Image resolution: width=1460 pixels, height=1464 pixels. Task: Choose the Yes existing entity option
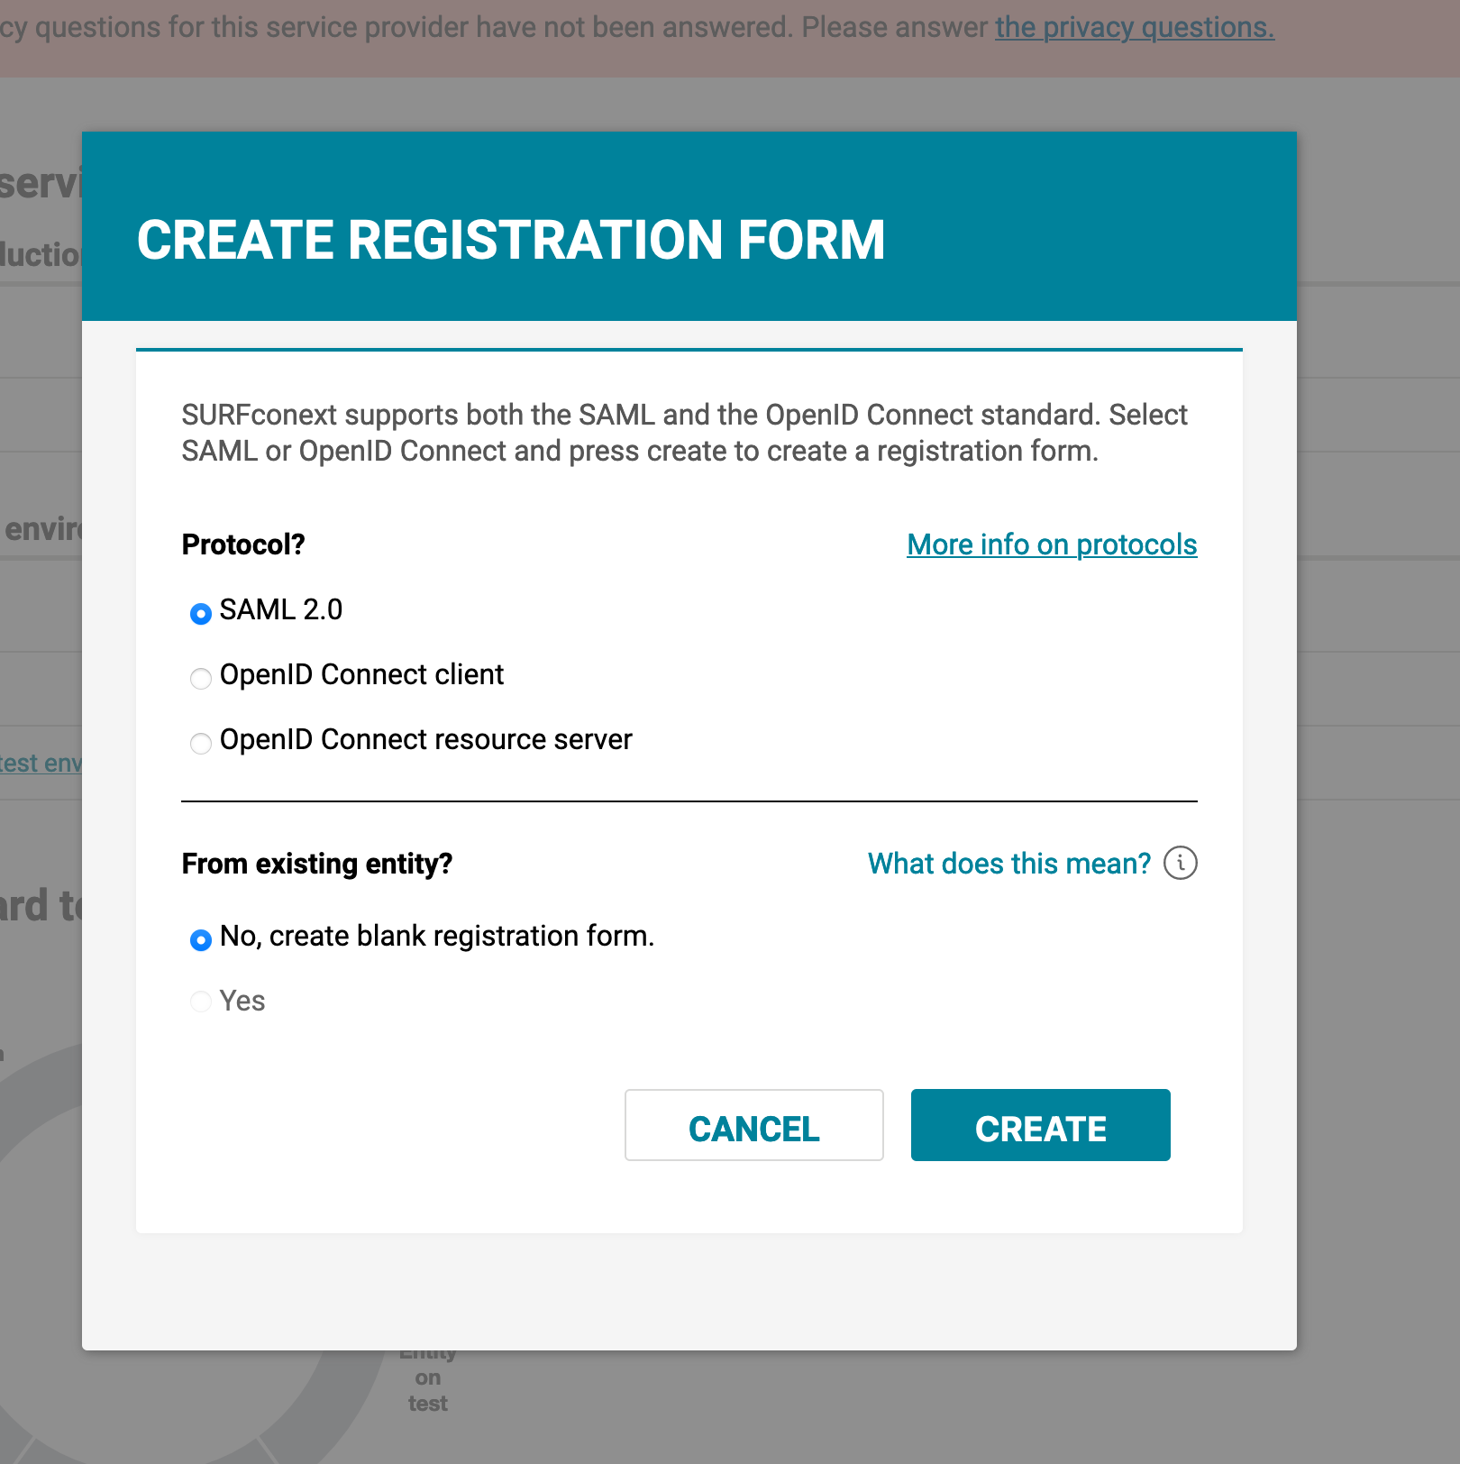coord(201,1002)
